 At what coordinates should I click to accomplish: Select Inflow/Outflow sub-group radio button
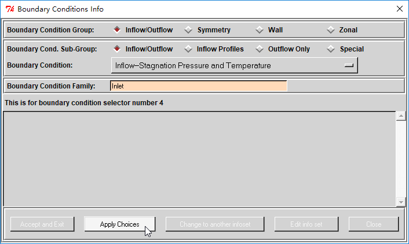pos(117,49)
